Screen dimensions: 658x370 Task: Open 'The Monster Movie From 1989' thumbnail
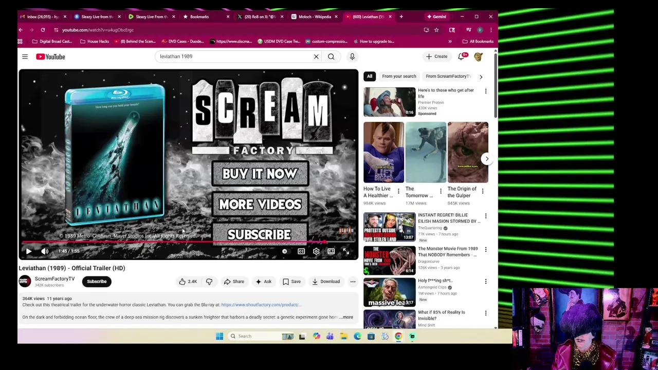tap(389, 260)
